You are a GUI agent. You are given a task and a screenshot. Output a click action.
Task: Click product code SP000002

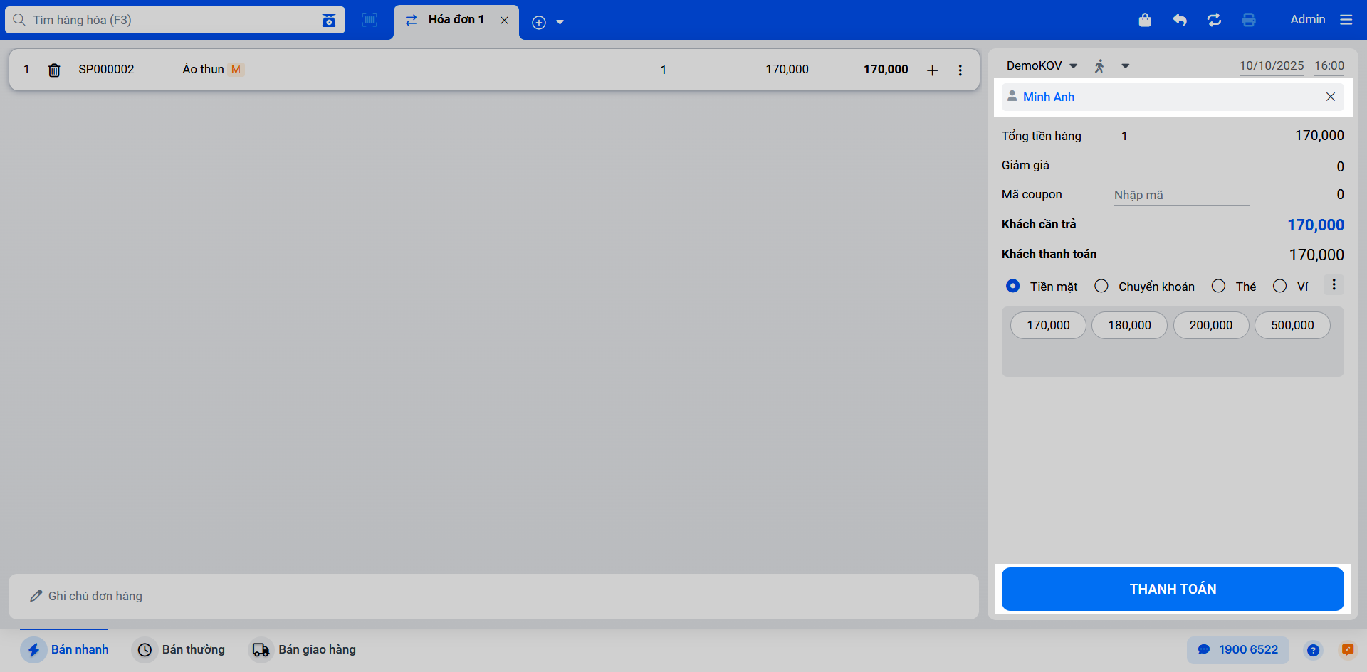tap(106, 70)
